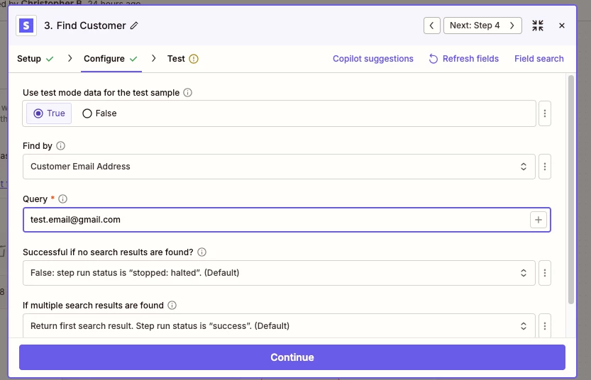Show info for the Find by field
Screen dimensions: 591x380
point(60,146)
